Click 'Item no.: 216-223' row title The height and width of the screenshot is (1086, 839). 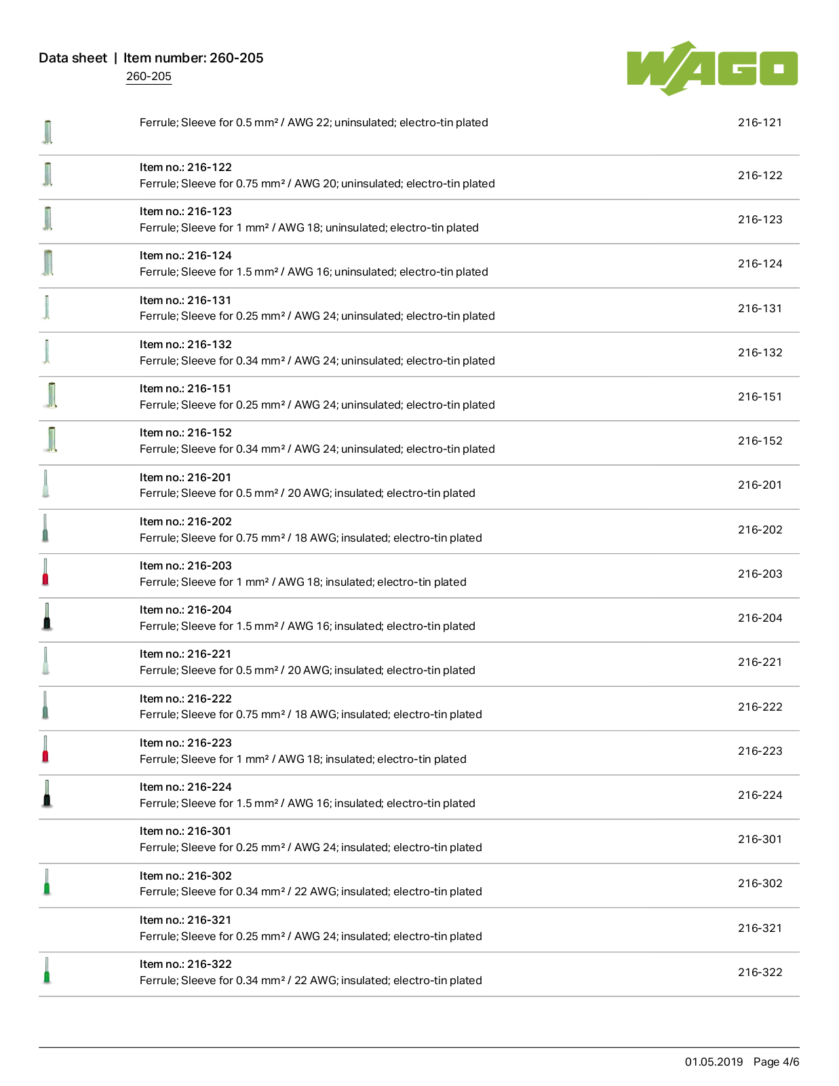point(186,743)
